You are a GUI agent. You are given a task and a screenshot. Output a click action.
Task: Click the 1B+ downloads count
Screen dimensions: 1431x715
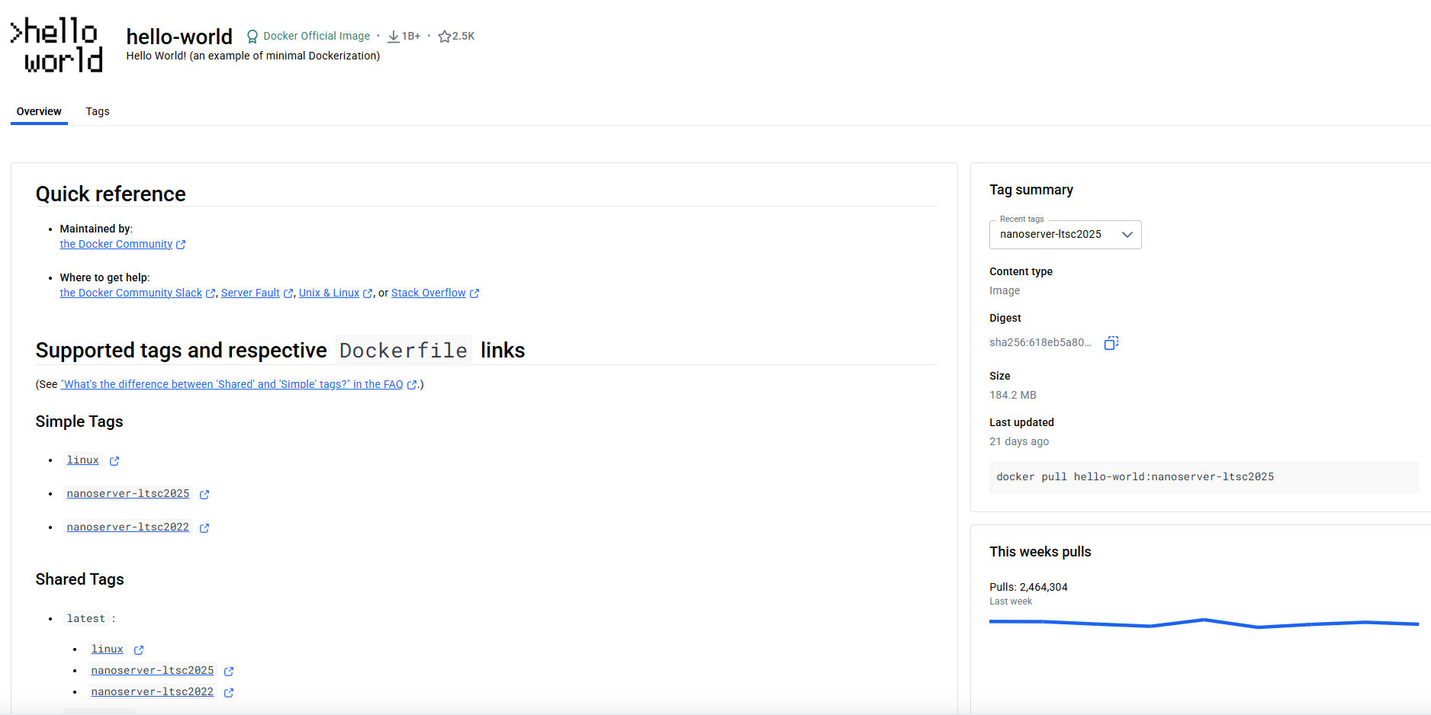(x=411, y=37)
